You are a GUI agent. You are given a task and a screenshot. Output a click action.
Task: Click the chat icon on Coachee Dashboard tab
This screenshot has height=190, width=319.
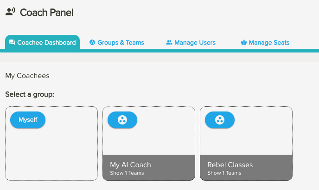(x=12, y=42)
